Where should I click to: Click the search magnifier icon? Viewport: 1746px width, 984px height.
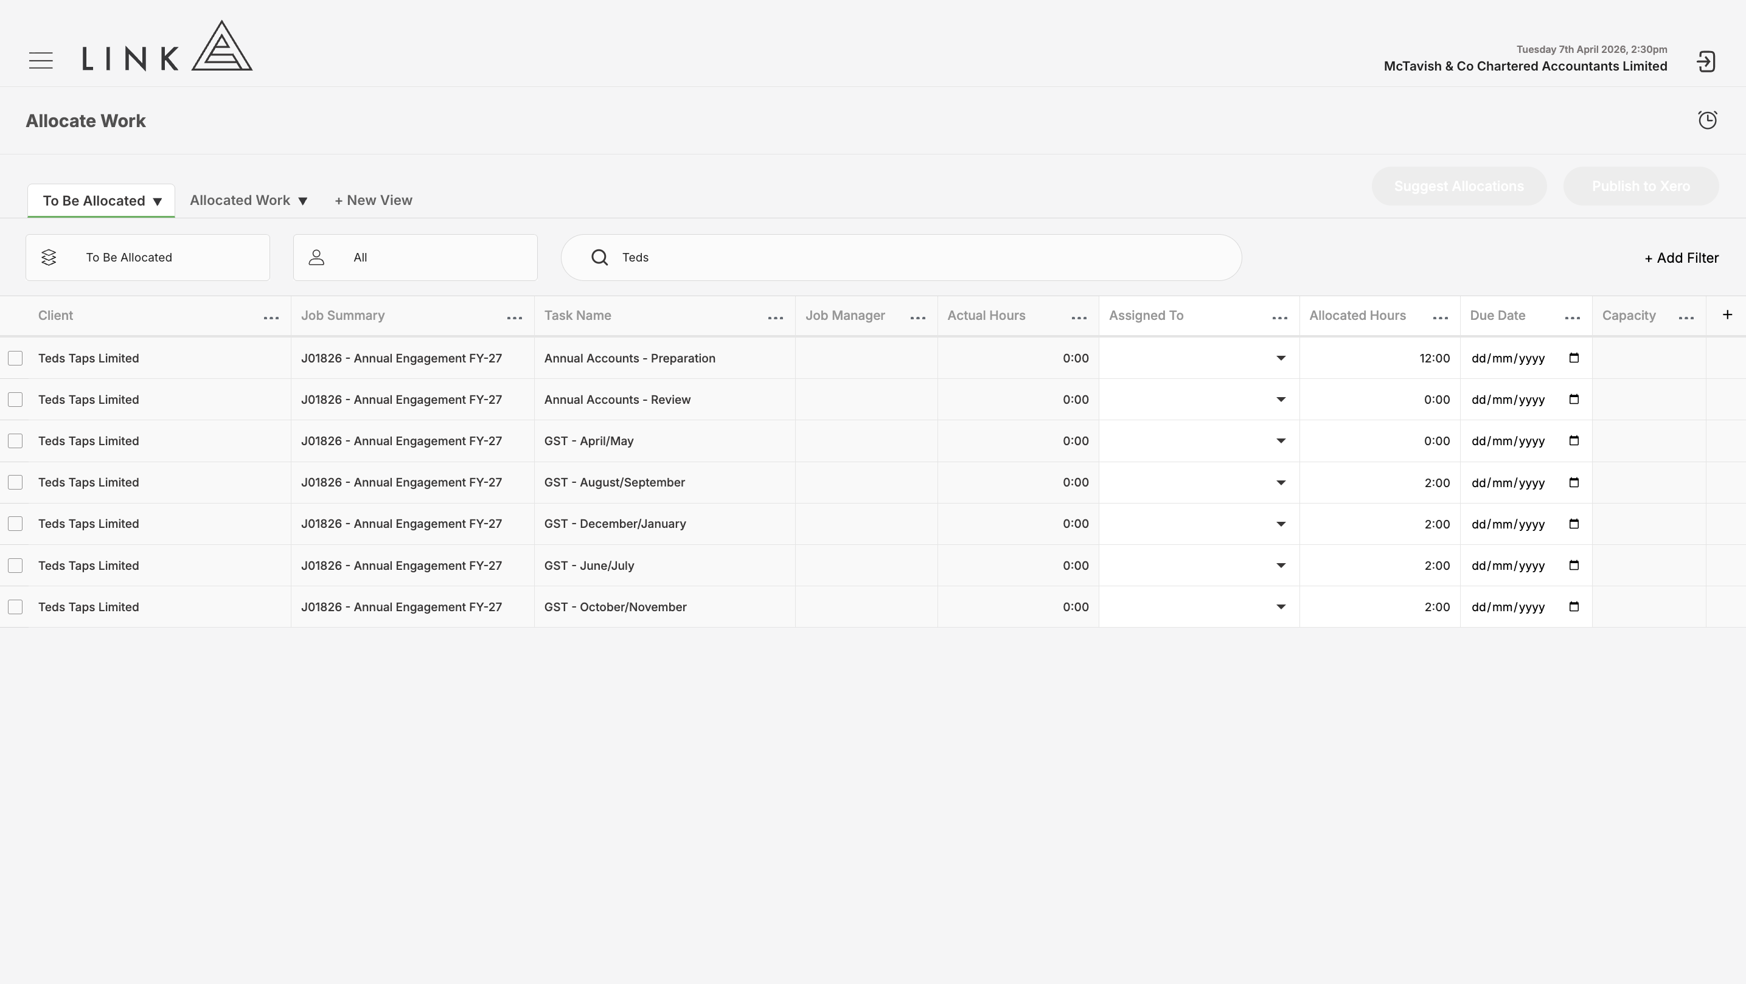[x=599, y=257]
